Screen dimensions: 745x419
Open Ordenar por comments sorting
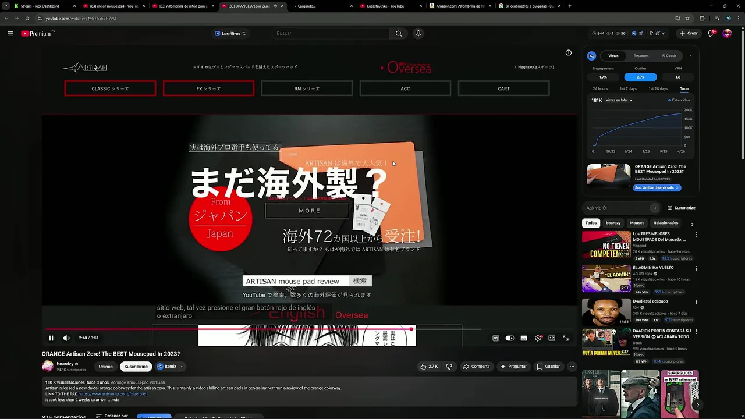[x=111, y=416]
